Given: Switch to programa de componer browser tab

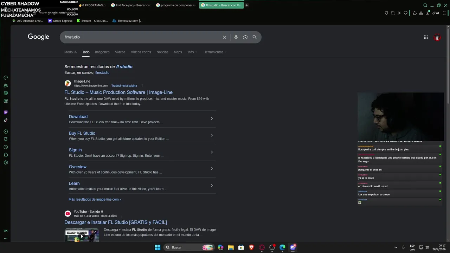Looking at the screenshot, I should pos(176,5).
